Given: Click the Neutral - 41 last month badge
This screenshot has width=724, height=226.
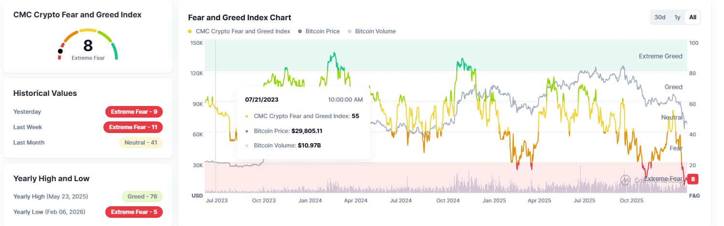Looking at the screenshot, I should click(141, 143).
